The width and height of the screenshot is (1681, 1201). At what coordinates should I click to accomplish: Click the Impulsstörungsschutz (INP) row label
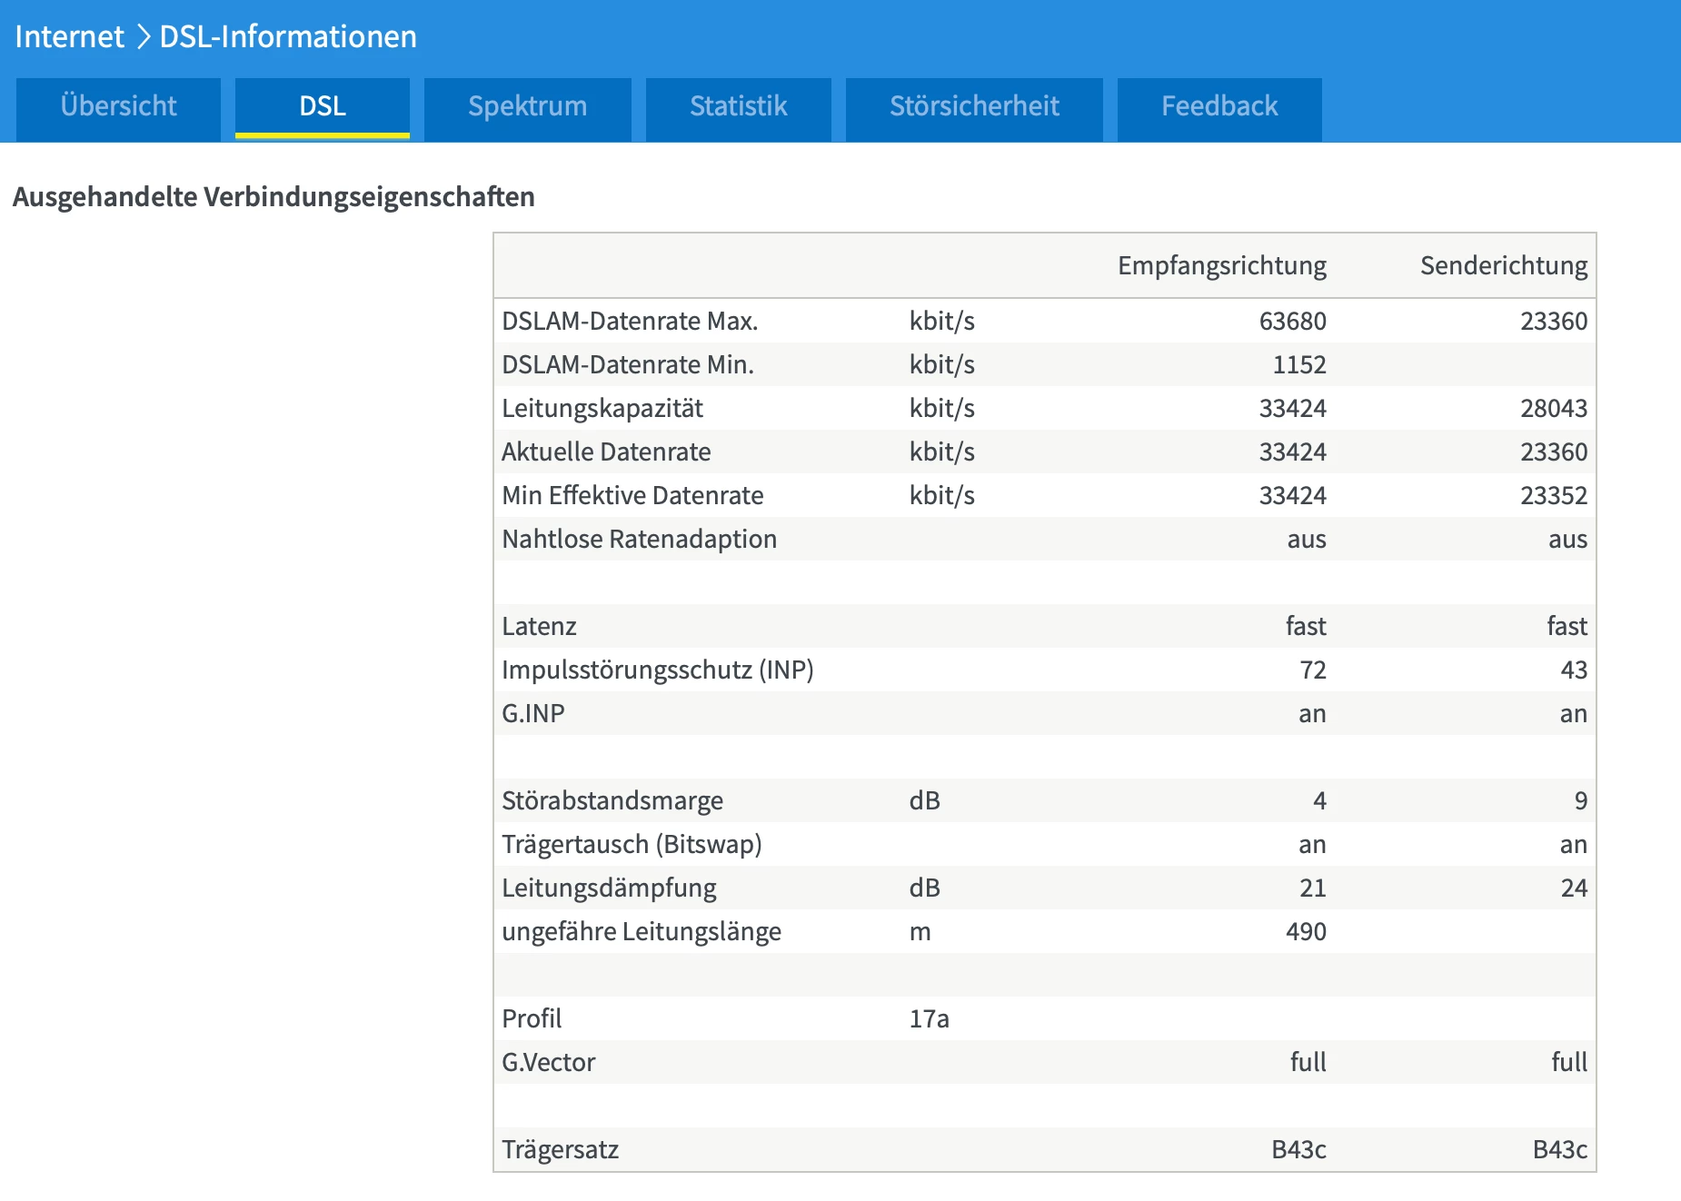pyautogui.click(x=657, y=670)
